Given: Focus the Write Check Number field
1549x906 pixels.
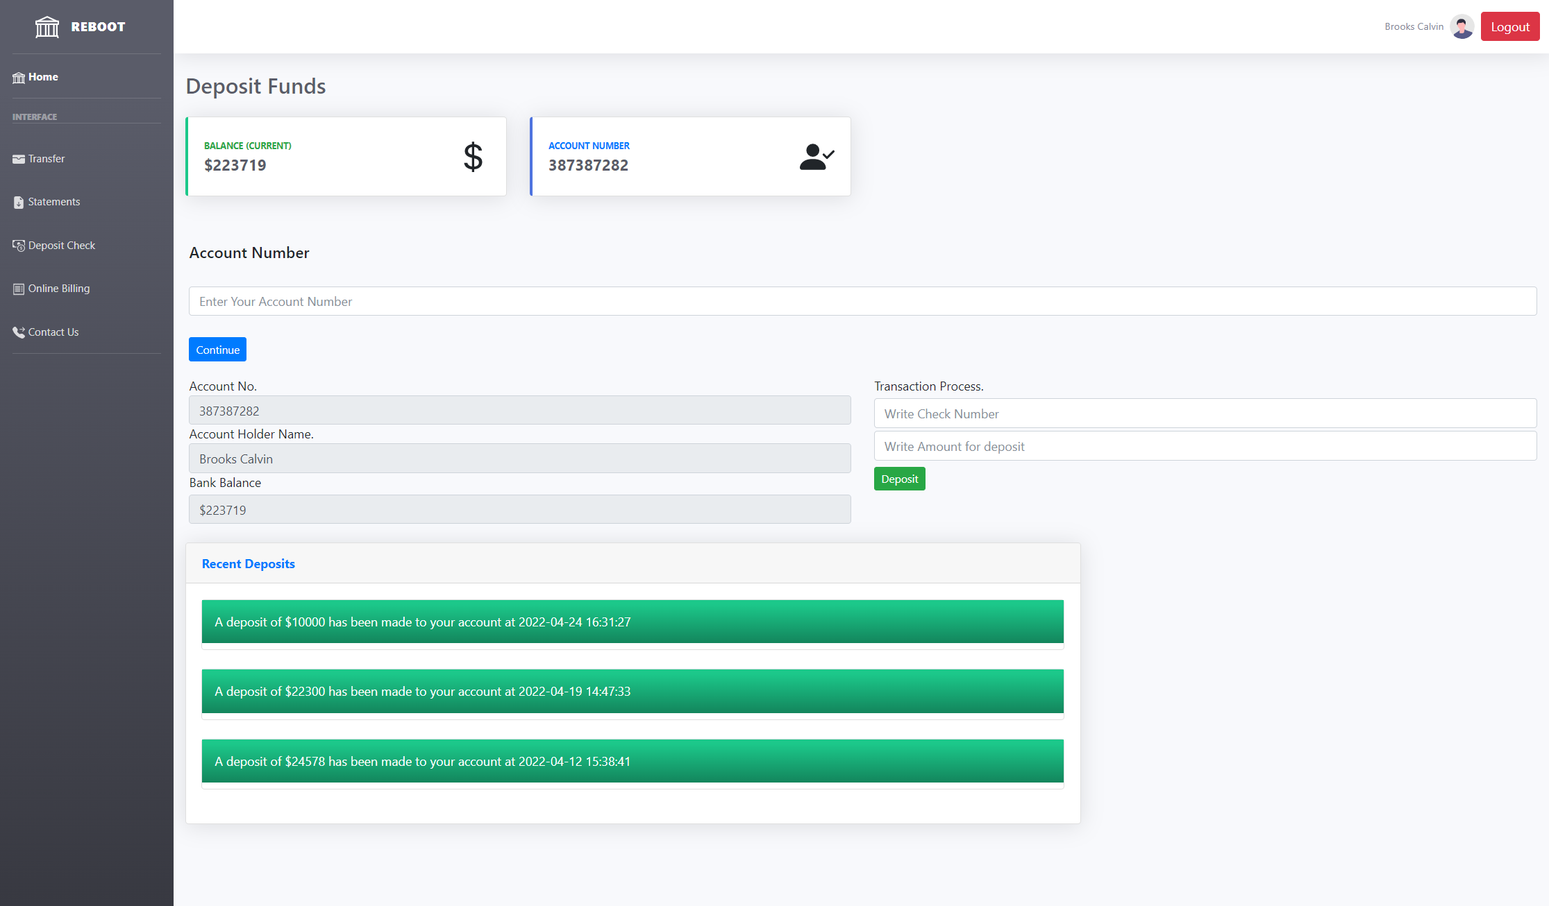Looking at the screenshot, I should (1205, 413).
